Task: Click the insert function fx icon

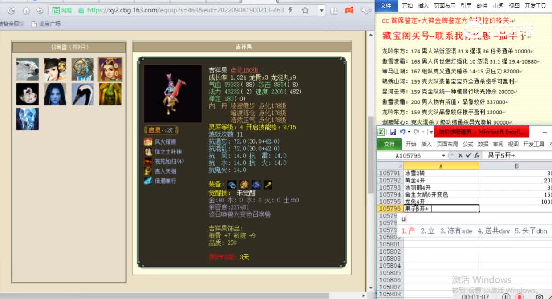Action: (477, 156)
